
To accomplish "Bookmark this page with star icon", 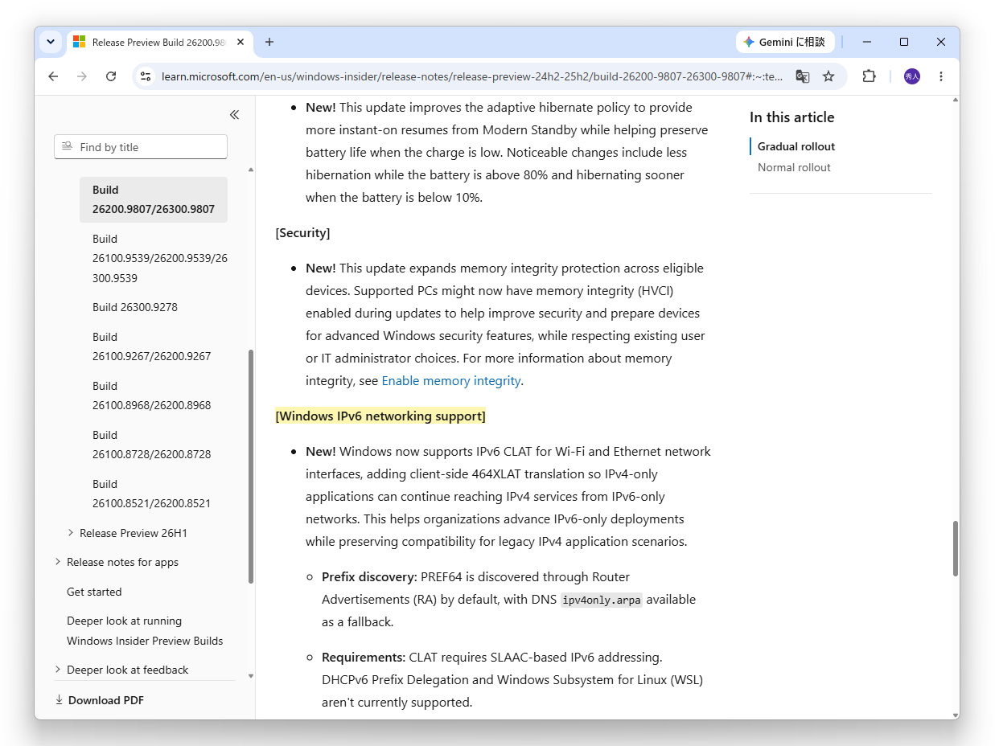I will coord(828,76).
